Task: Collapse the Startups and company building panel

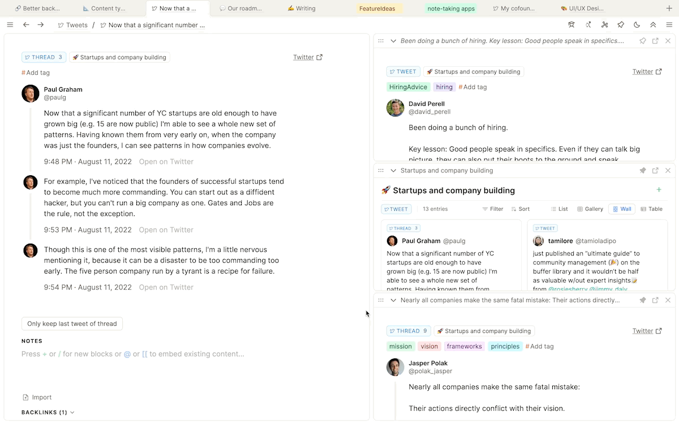Action: tap(393, 171)
